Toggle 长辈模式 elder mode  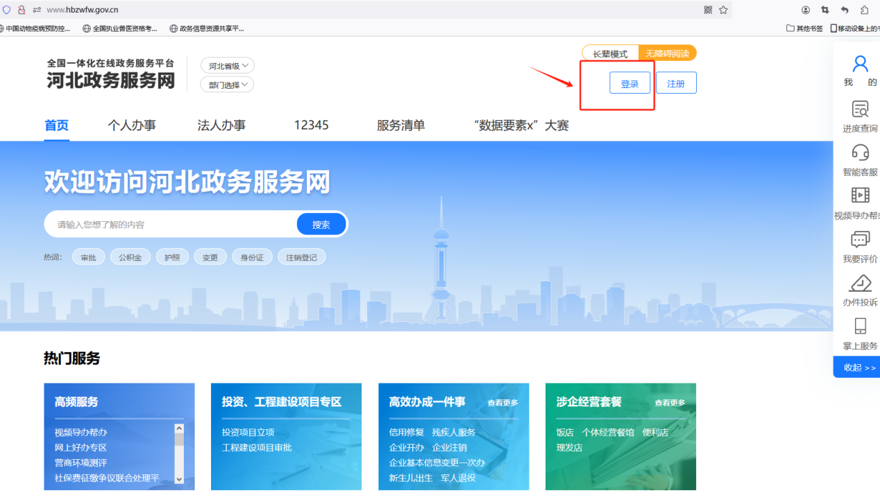tap(610, 53)
